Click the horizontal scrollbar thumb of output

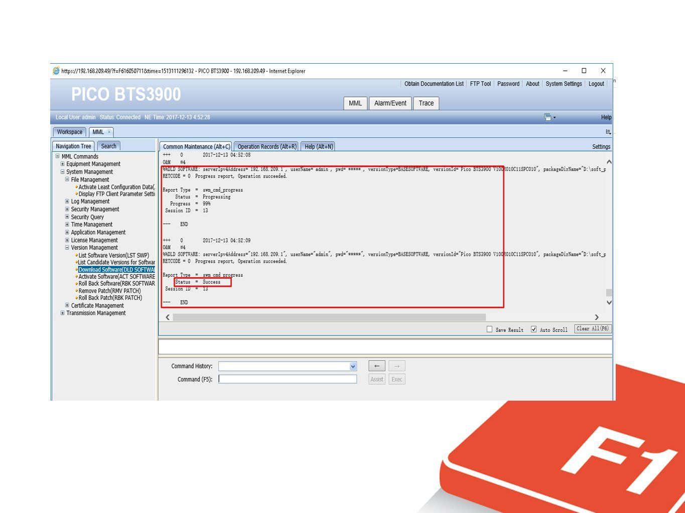click(x=329, y=317)
